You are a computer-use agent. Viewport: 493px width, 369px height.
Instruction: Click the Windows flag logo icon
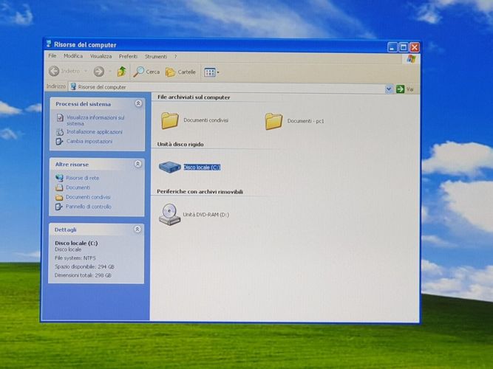tap(411, 59)
